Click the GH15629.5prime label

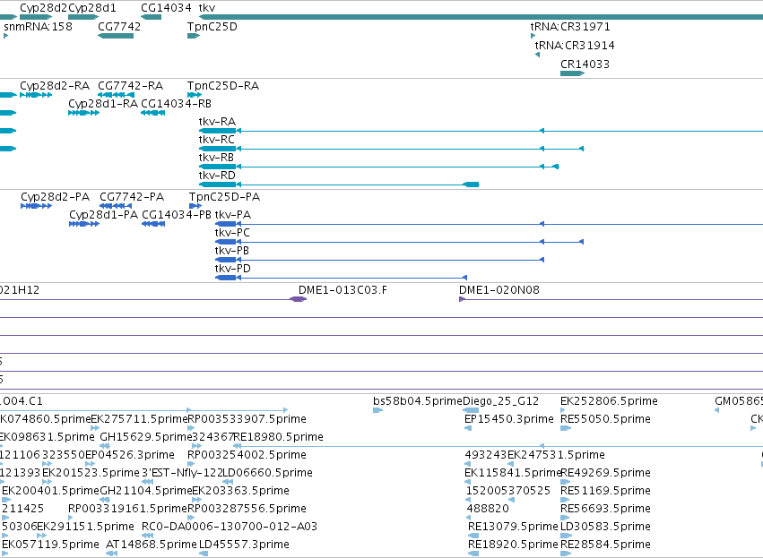point(146,437)
